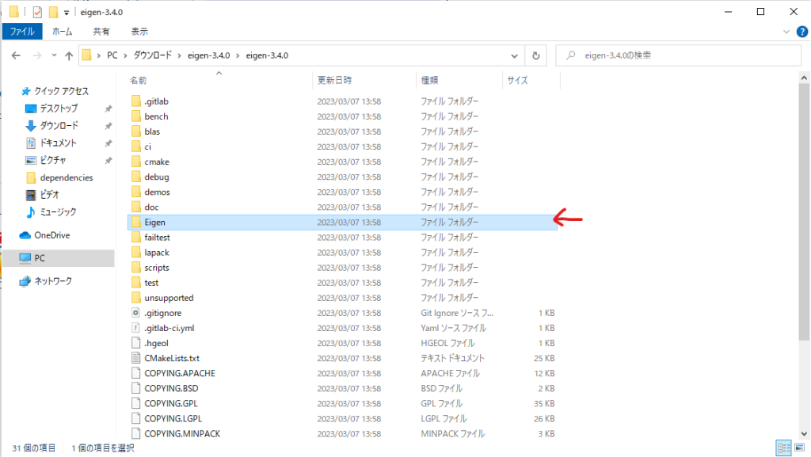
Task: Switch to large icons view layout icon
Action: click(x=800, y=447)
